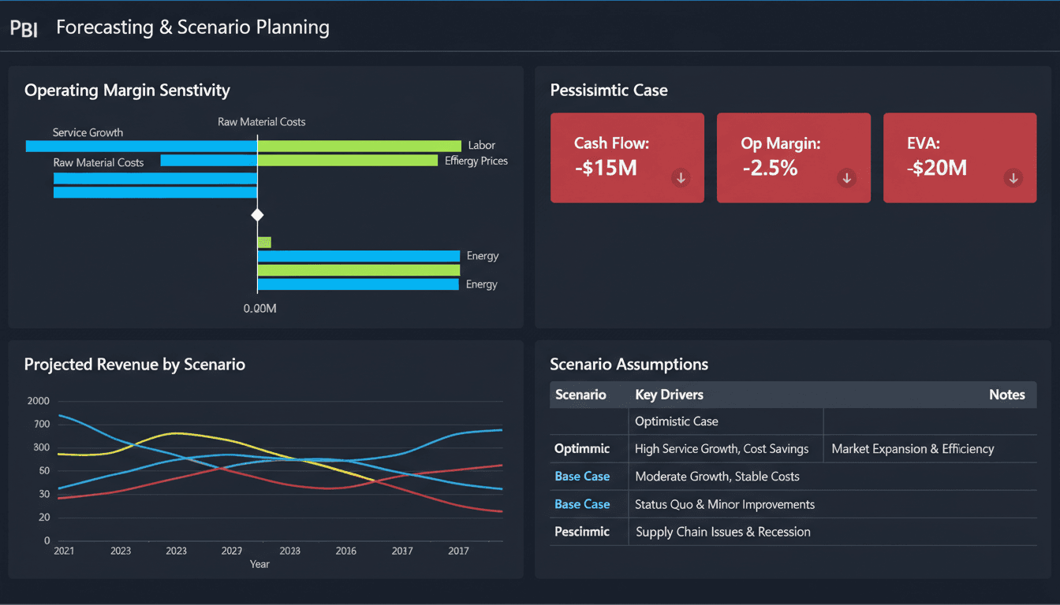Click the PBI logo in the header
Image resolution: width=1060 pixels, height=605 pixels.
24,29
